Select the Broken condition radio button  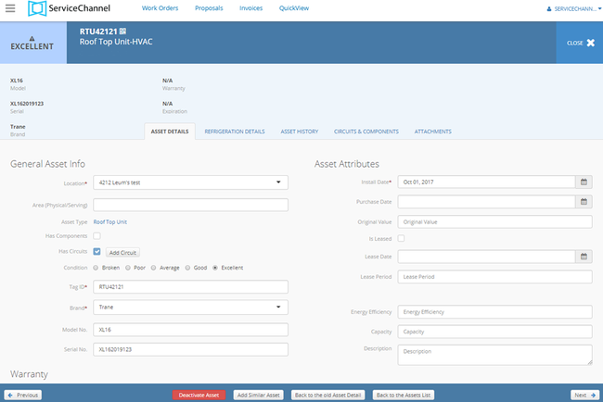coord(96,268)
